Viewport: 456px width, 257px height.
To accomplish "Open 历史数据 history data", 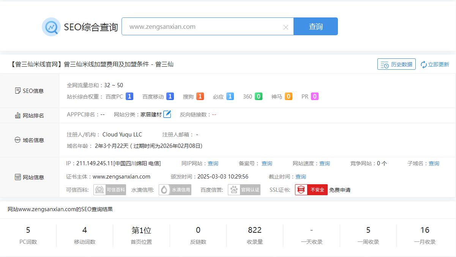I will coord(396,64).
